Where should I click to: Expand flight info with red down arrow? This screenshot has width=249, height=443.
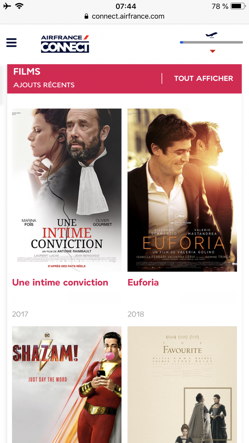(212, 51)
